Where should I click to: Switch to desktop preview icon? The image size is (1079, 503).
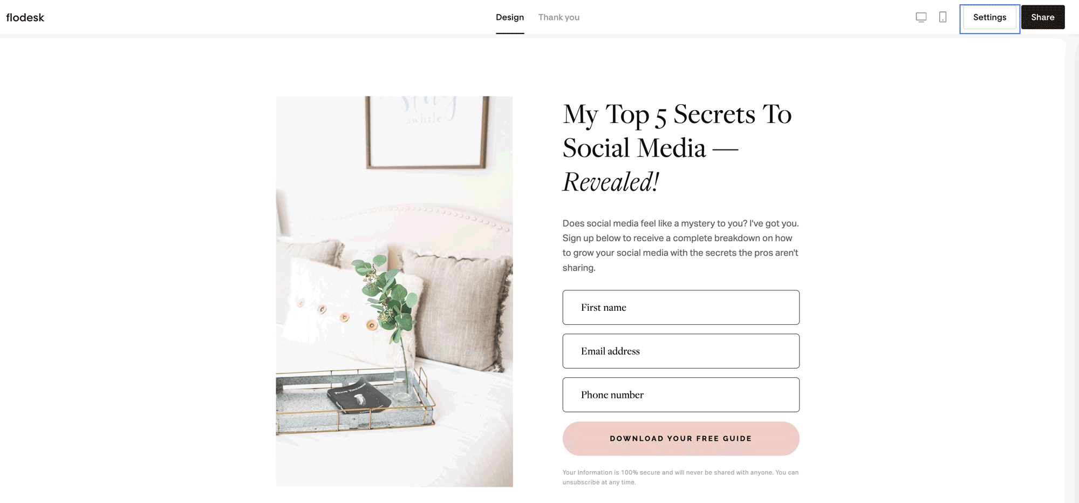click(x=921, y=17)
